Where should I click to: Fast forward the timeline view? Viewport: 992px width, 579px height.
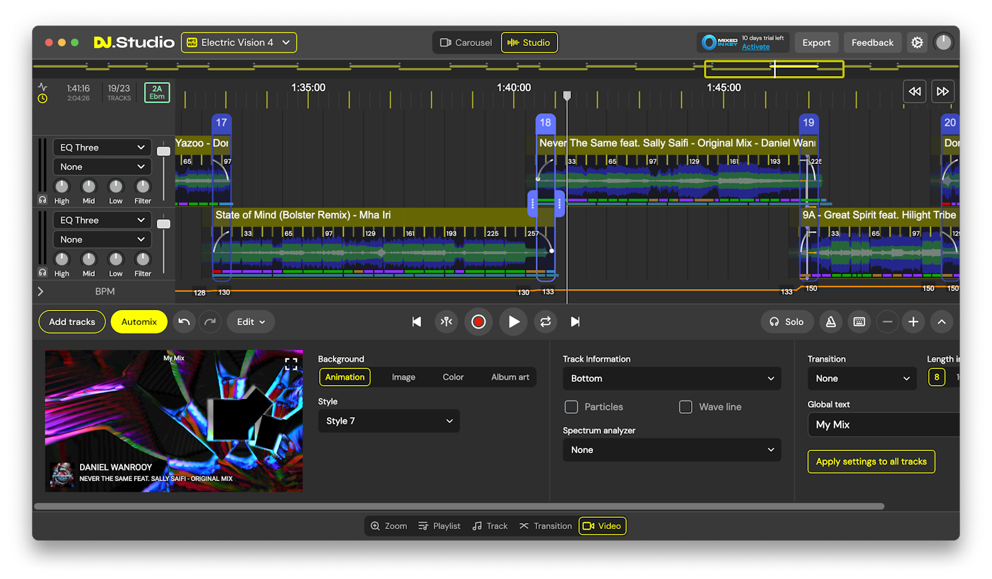942,91
